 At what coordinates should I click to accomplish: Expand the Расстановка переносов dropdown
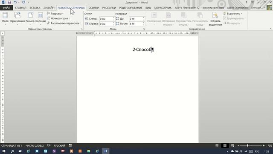[64, 23]
